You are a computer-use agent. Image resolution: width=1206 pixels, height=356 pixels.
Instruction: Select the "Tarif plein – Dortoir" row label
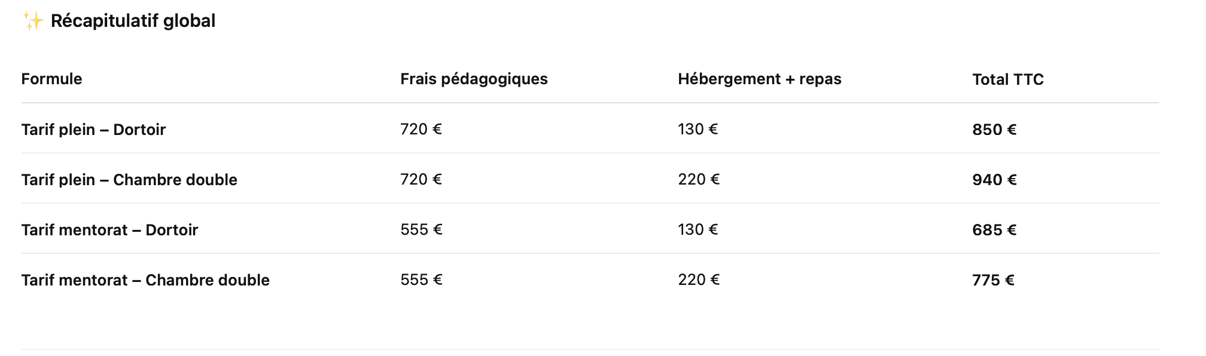(x=93, y=130)
